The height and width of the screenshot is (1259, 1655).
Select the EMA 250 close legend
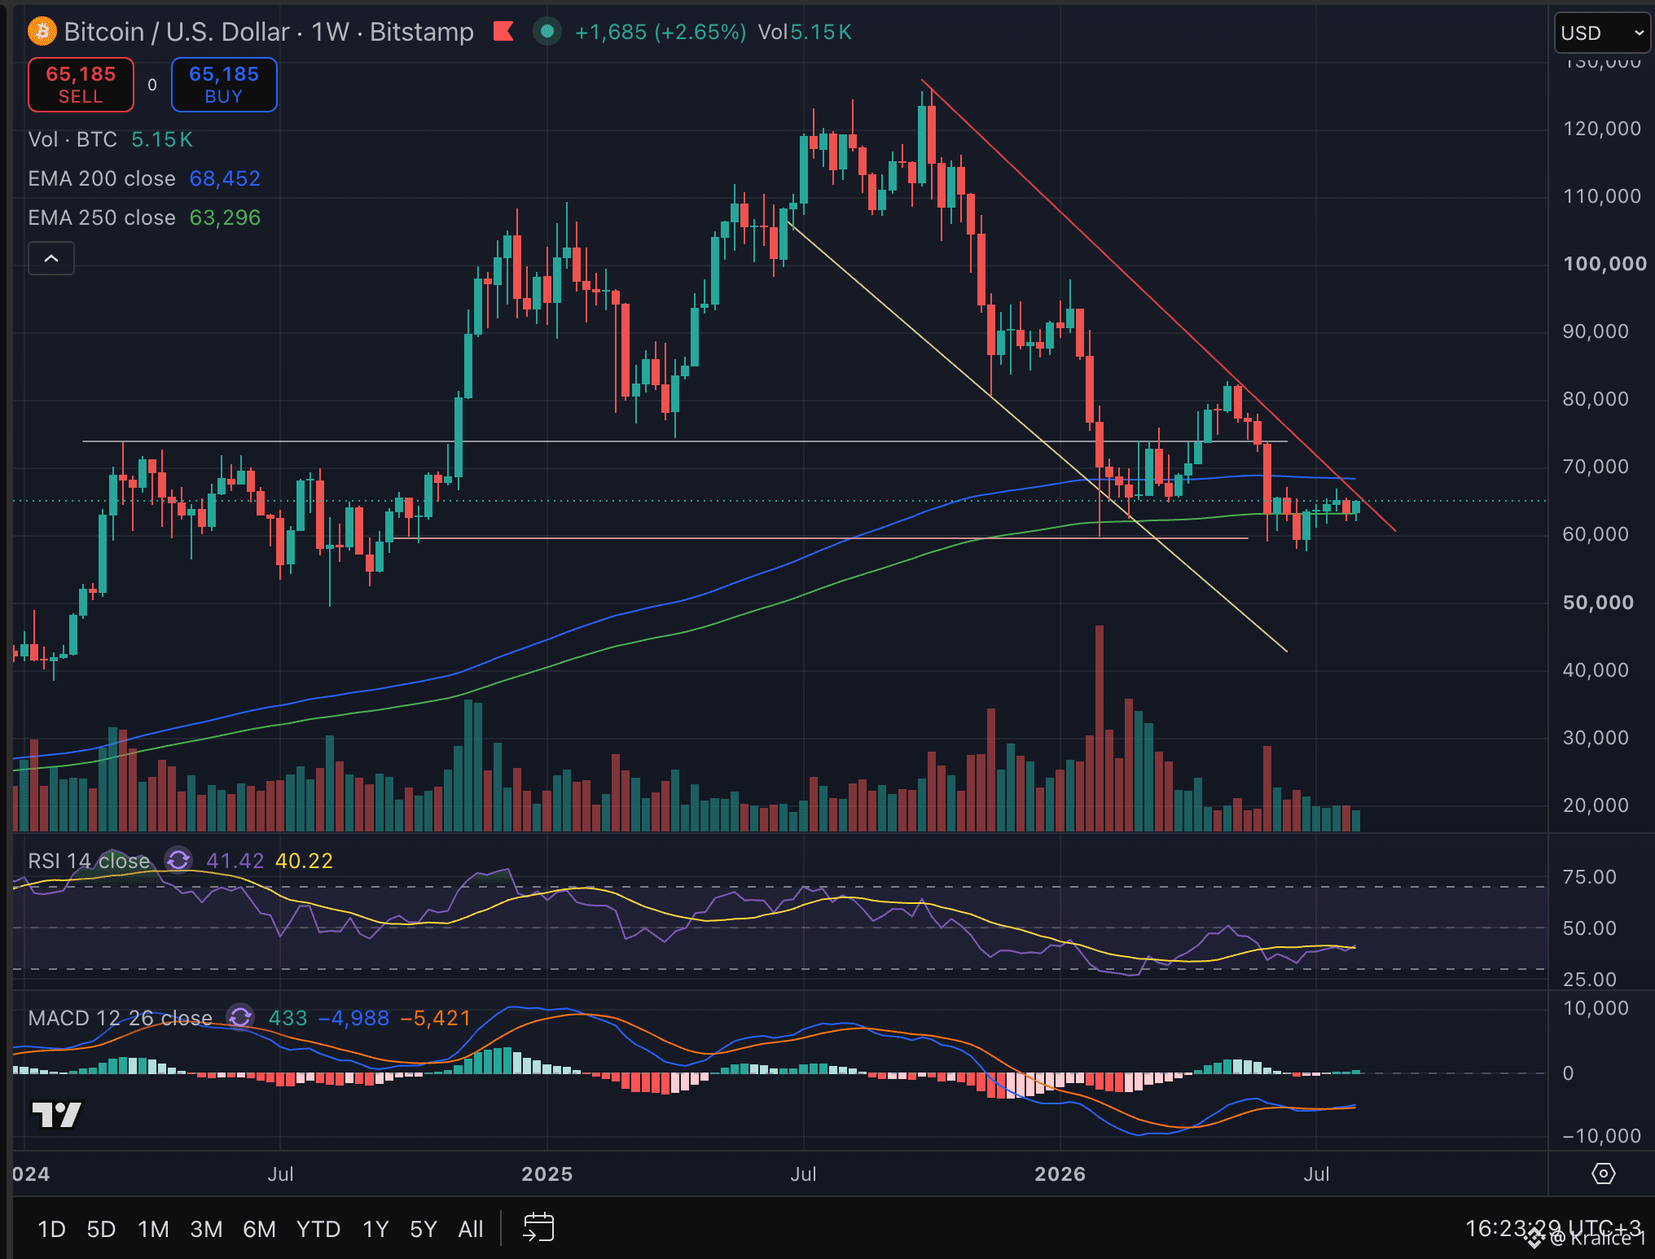pos(102,217)
